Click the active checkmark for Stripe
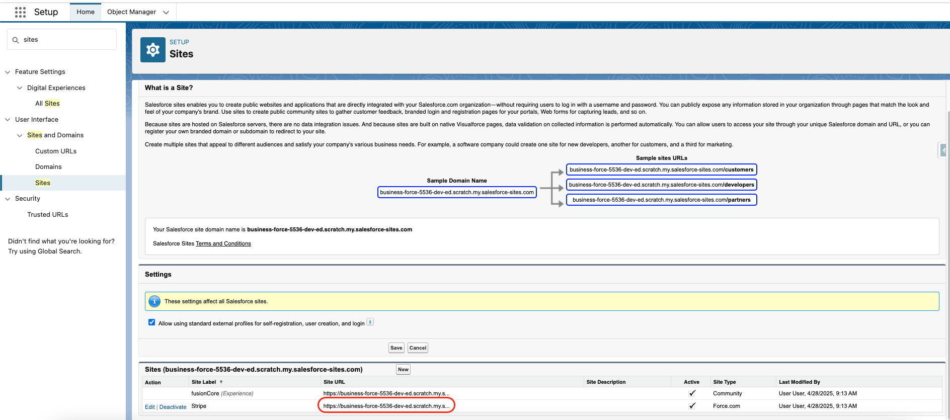This screenshot has height=420, width=950. 692,406
